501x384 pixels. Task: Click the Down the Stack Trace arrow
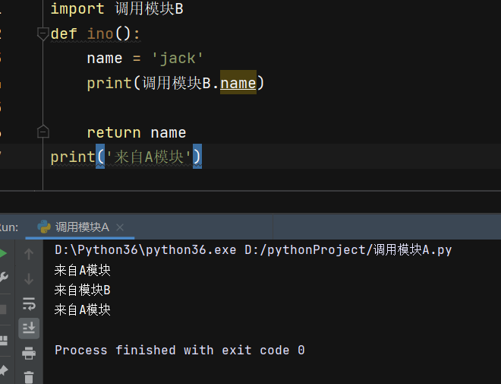[x=29, y=279]
